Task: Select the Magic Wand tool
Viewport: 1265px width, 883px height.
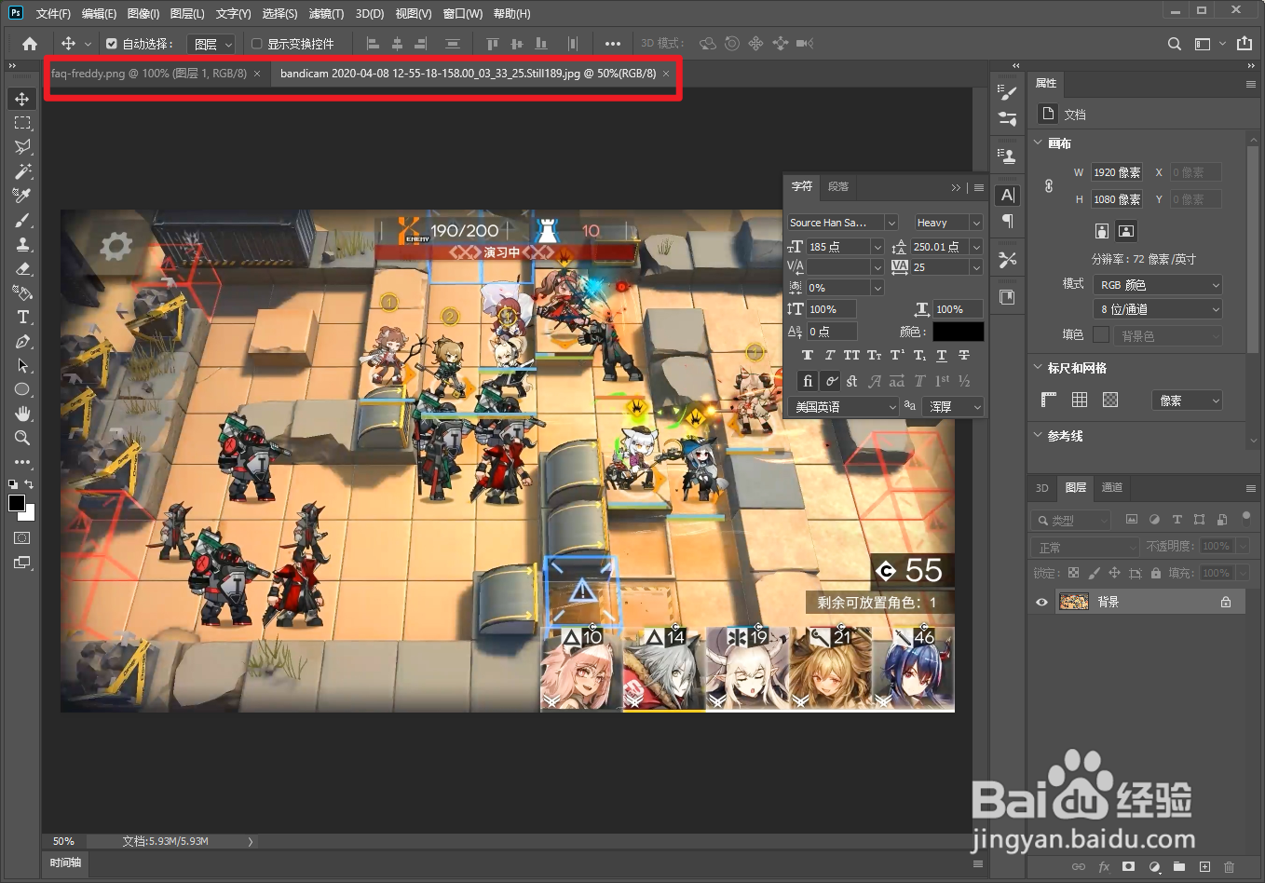Action: point(22,171)
